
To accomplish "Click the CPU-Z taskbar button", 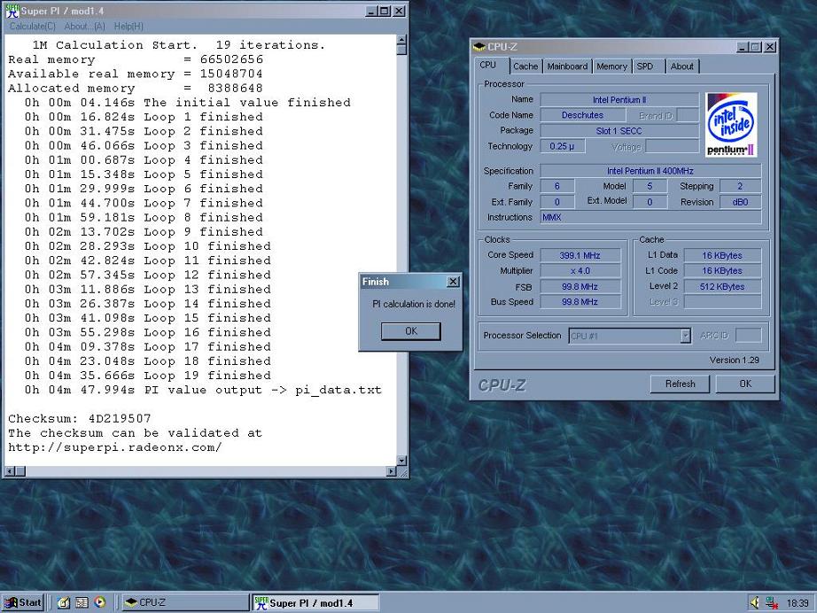I will click(185, 602).
